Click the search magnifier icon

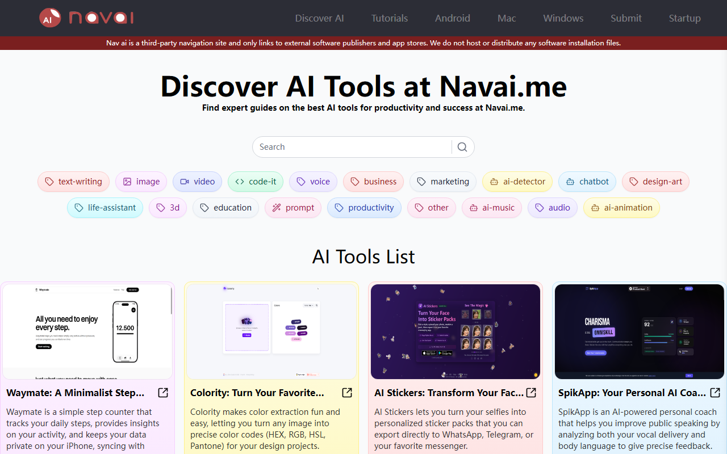[x=462, y=147]
